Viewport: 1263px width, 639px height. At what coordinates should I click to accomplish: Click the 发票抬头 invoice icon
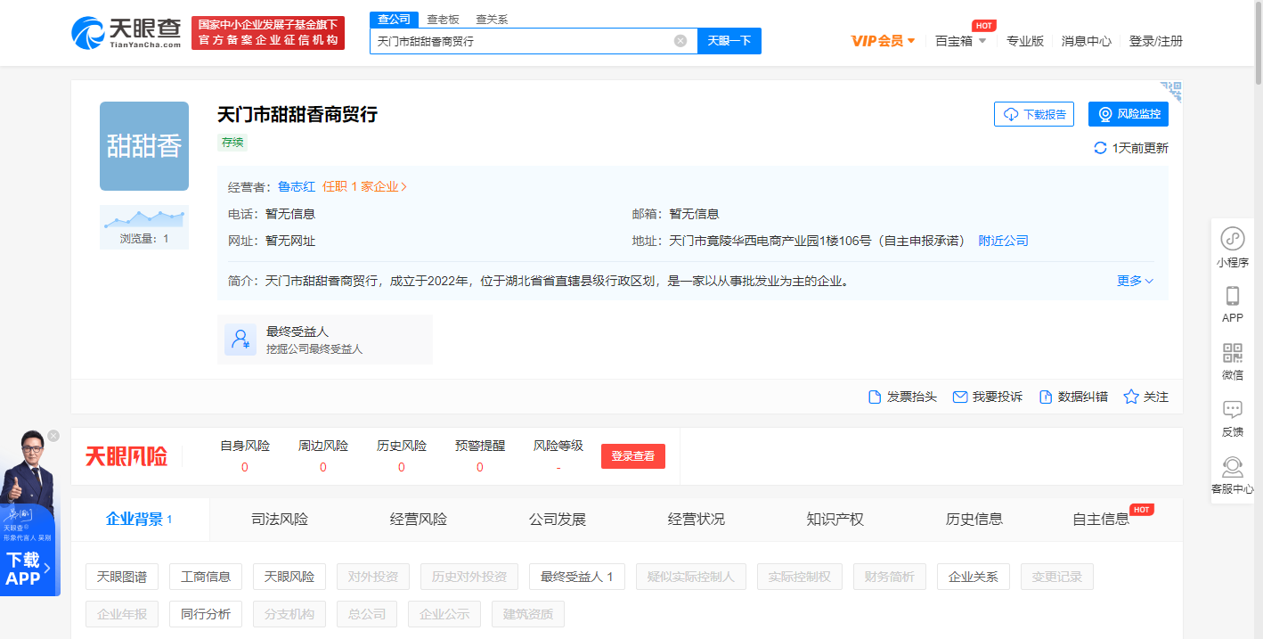pyautogui.click(x=875, y=397)
